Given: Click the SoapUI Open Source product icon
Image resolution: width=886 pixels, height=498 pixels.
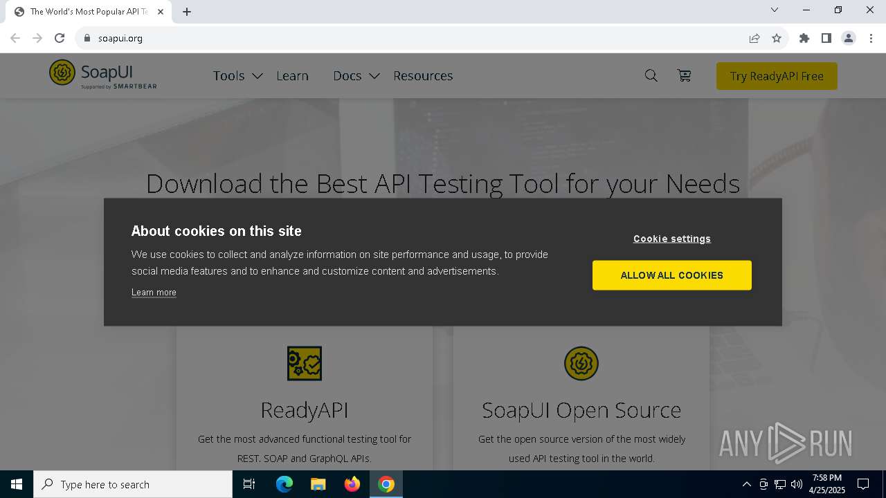Looking at the screenshot, I should [581, 363].
